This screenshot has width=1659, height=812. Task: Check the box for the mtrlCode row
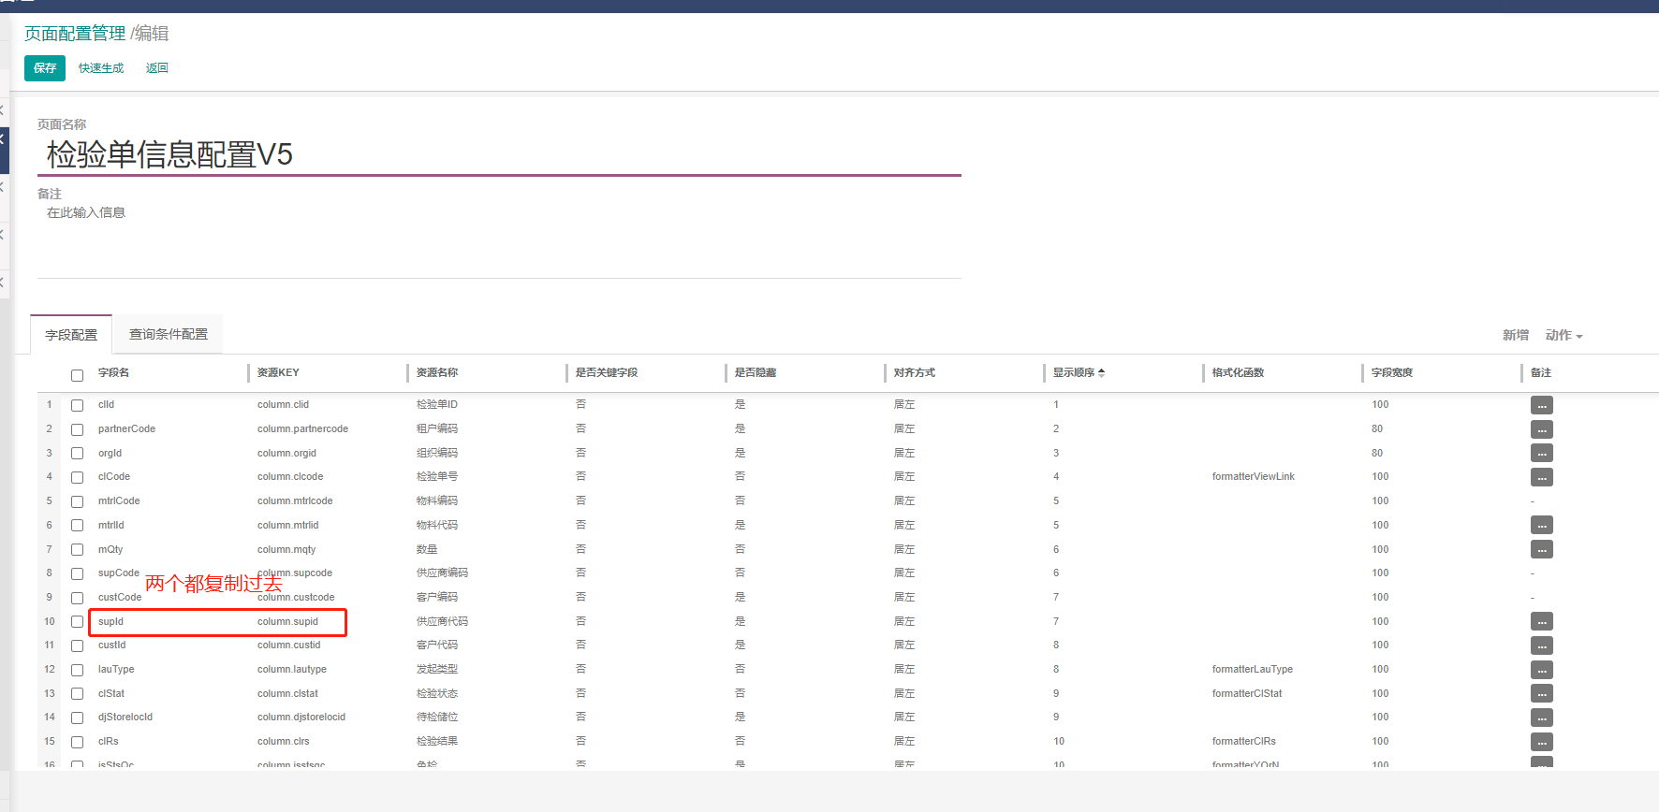(78, 501)
